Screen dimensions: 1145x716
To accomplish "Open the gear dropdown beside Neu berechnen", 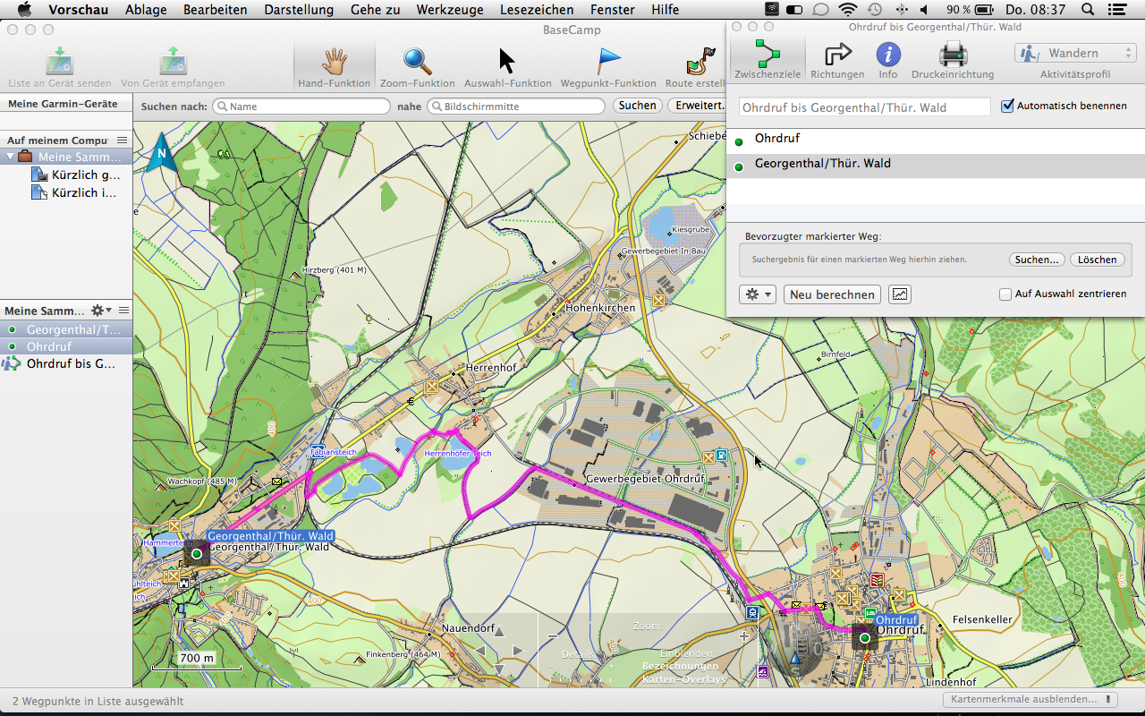I will click(757, 294).
